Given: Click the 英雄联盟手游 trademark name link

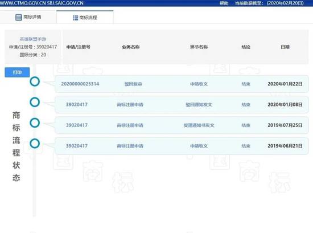Looking at the screenshot, I should (x=33, y=39).
